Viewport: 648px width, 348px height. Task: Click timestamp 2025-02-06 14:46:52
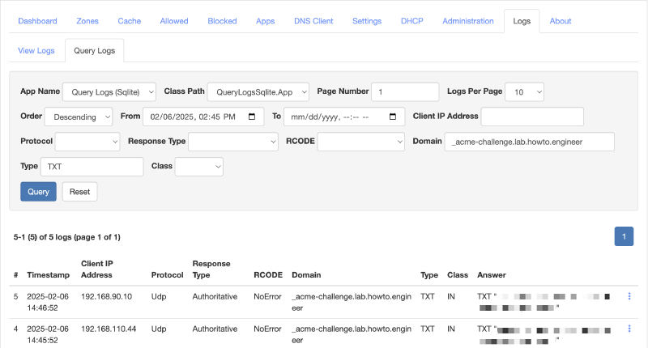[x=48, y=302]
